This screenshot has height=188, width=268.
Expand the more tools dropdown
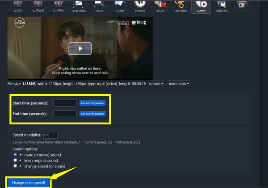179,84
